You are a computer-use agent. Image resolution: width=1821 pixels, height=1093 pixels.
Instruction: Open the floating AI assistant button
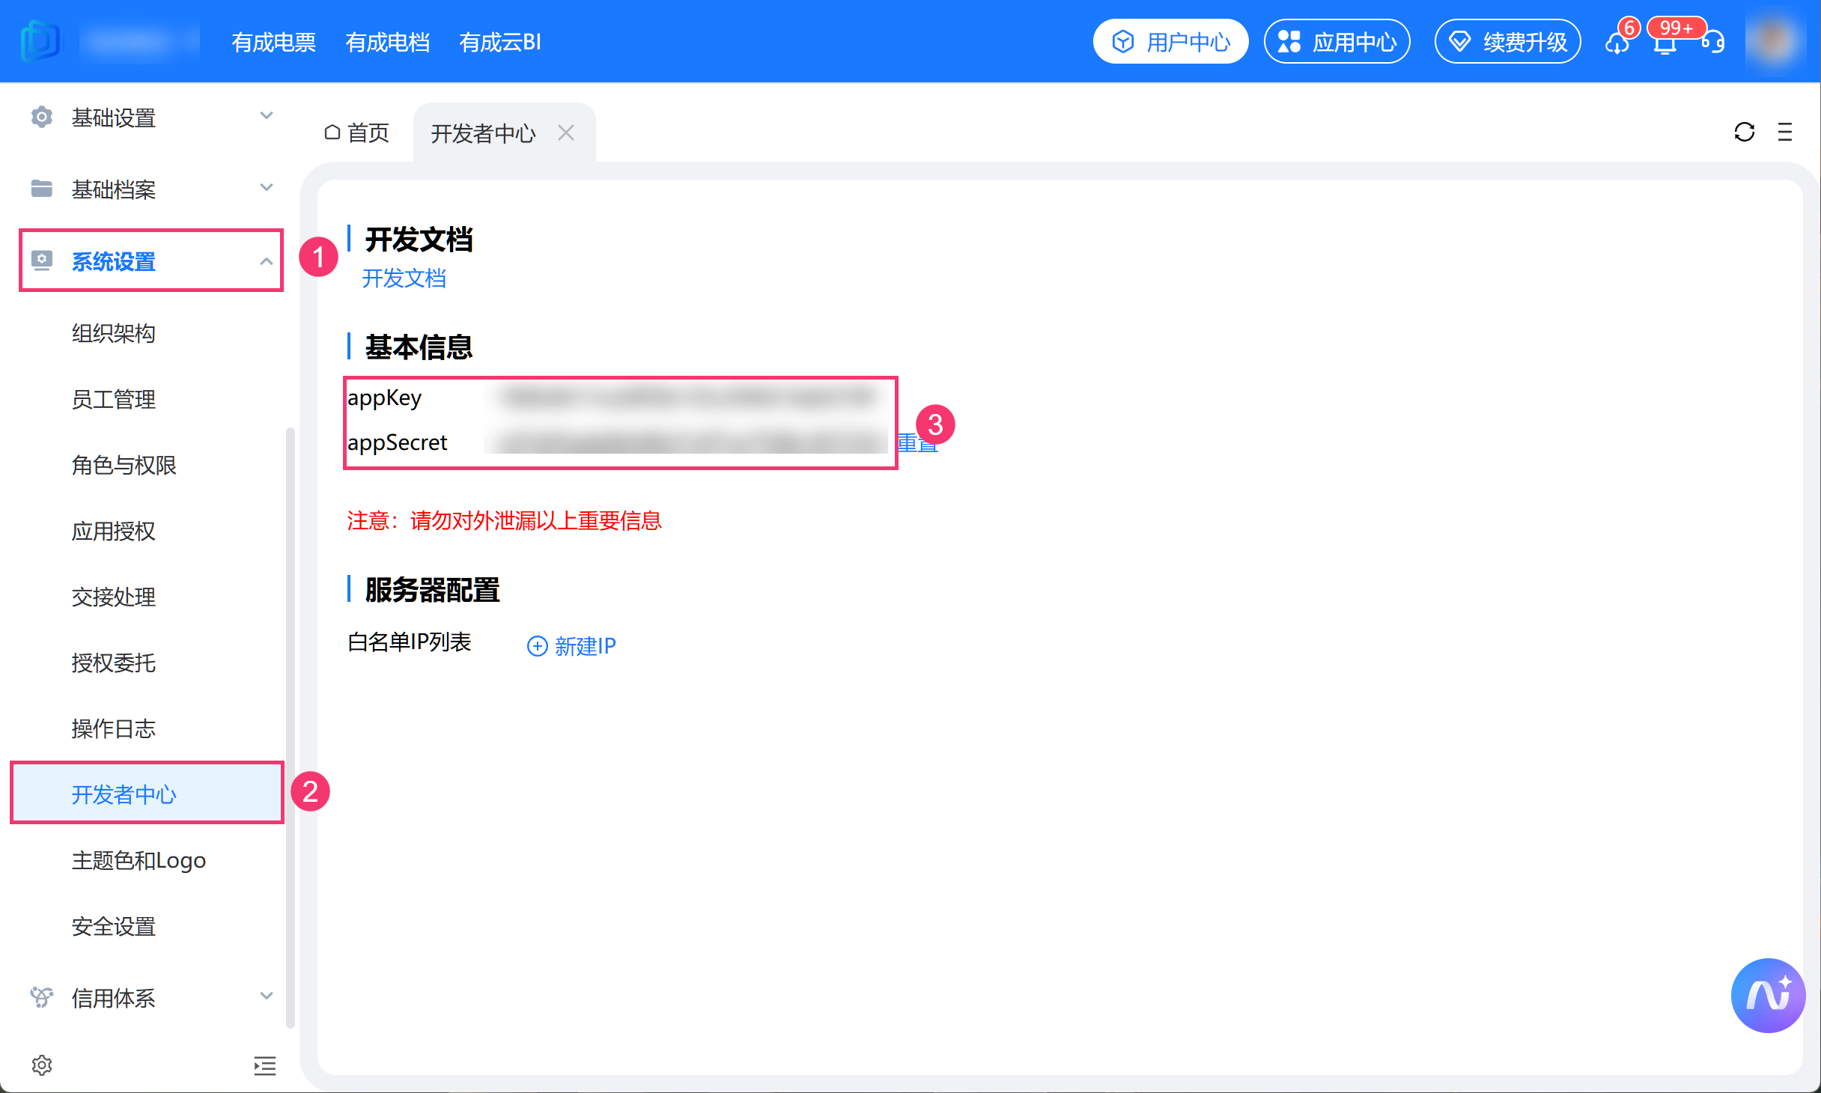(x=1768, y=995)
